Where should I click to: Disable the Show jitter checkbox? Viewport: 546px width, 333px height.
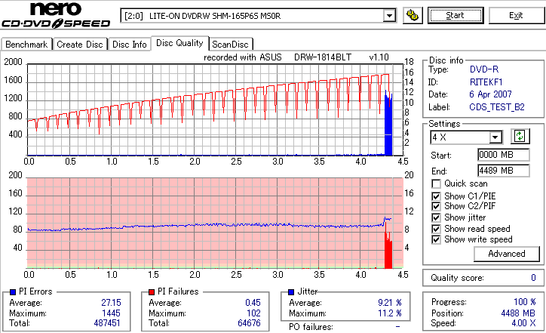click(x=436, y=217)
